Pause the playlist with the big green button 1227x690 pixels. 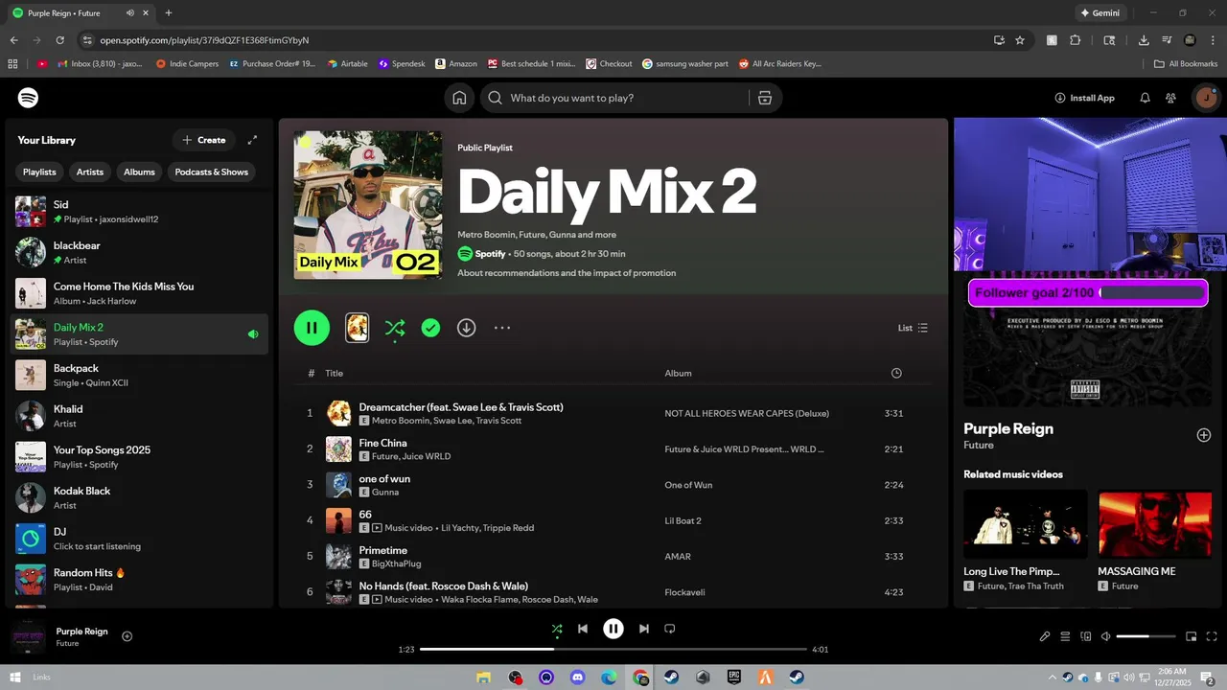point(312,328)
